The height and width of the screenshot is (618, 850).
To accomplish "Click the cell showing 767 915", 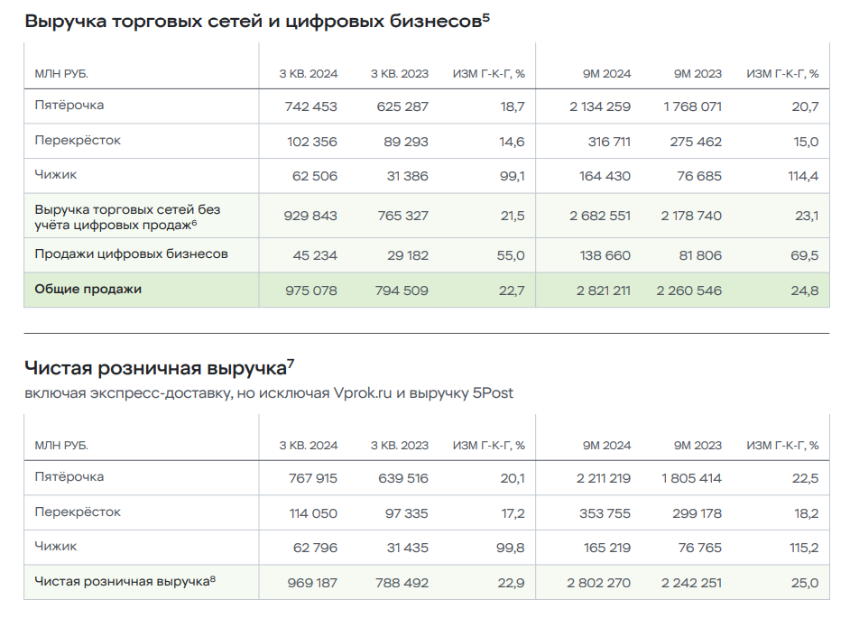I will pos(310,478).
